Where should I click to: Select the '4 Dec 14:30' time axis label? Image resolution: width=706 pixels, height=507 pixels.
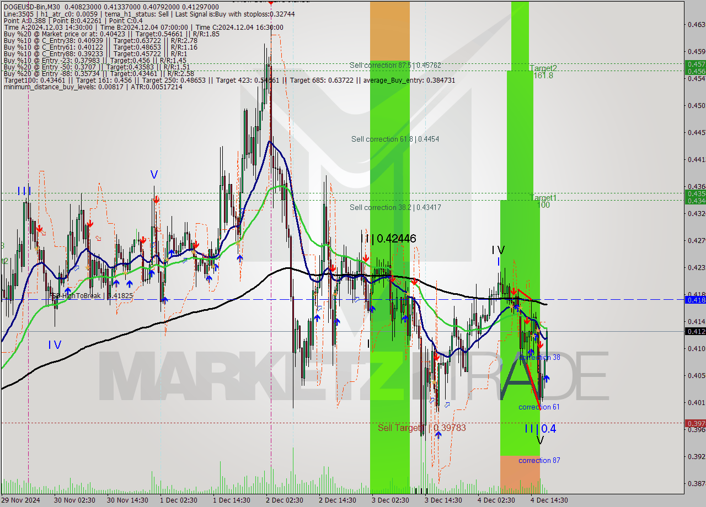point(549,500)
